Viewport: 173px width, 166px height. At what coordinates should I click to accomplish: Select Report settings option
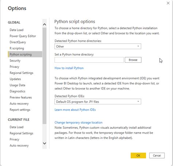coord(20,110)
